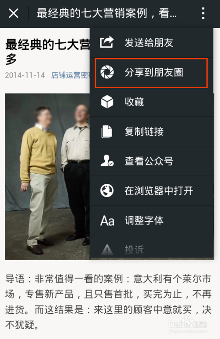The height and width of the screenshot is (339, 220).
Task: Click the warning triangle complaint icon
Action: tap(107, 250)
